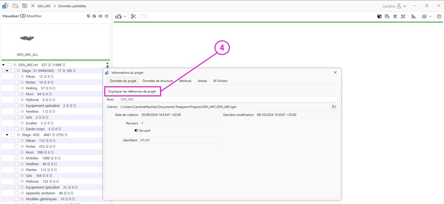
Task: Collapse the 'Etage : S1 (PARKING)' node
Action: (7, 70)
